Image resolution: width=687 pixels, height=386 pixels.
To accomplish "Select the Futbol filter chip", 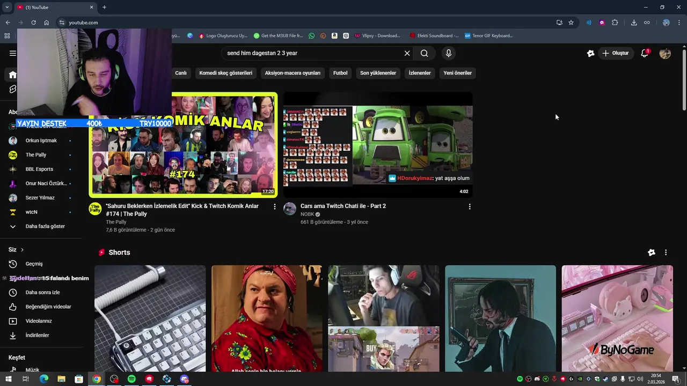I will coord(340,73).
